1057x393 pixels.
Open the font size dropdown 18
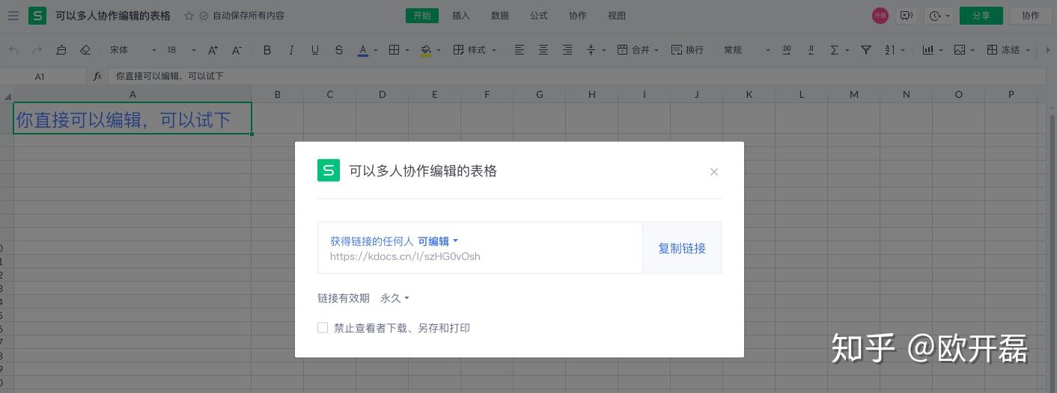point(180,50)
